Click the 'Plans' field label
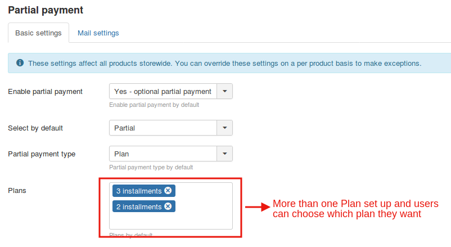Screen dimensions: 451x247 [x=17, y=190]
